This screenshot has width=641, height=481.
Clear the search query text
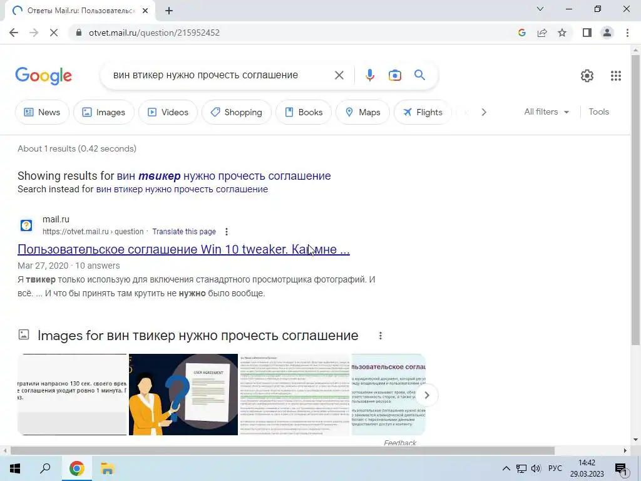(x=339, y=75)
